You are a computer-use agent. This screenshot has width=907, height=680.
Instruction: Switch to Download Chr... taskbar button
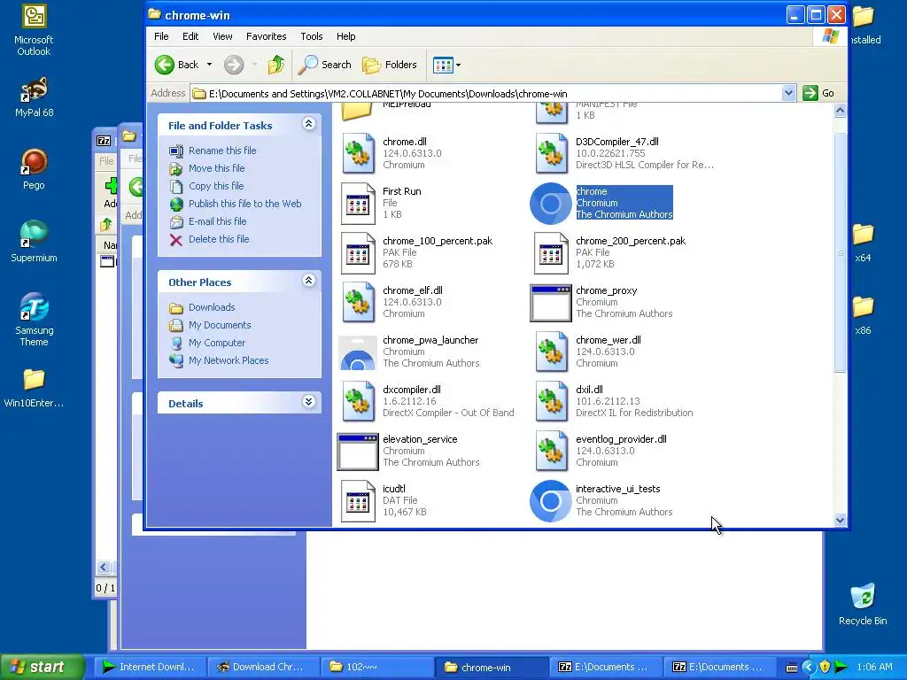pyautogui.click(x=263, y=667)
